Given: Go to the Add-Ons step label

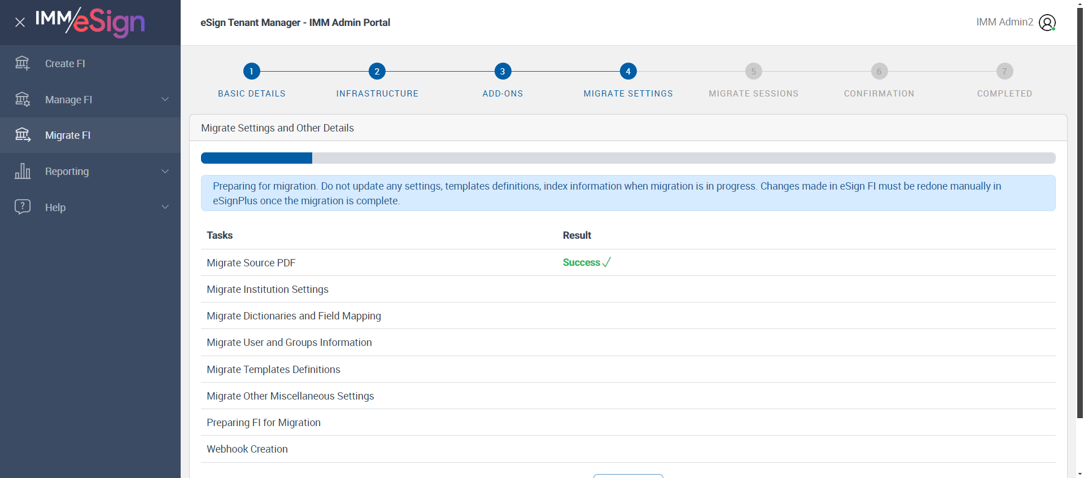Looking at the screenshot, I should (x=502, y=94).
